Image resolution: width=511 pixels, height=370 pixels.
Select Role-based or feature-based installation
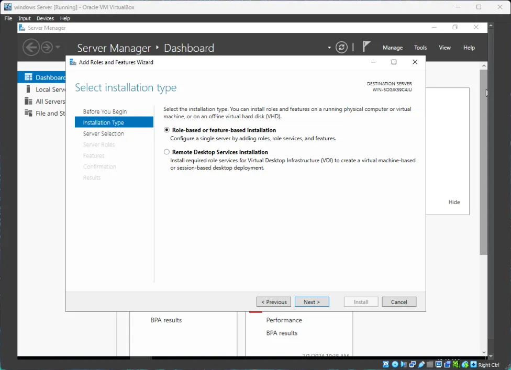pos(166,130)
